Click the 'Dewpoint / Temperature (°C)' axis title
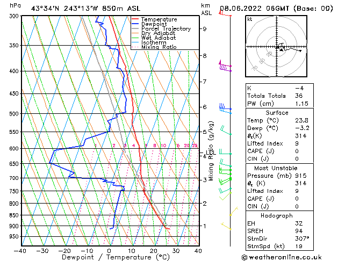This screenshot has height=261, width=338. pyautogui.click(x=116, y=257)
